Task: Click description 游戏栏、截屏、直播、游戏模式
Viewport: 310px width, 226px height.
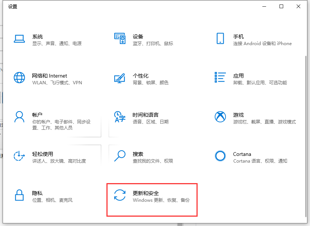Action: (x=265, y=122)
